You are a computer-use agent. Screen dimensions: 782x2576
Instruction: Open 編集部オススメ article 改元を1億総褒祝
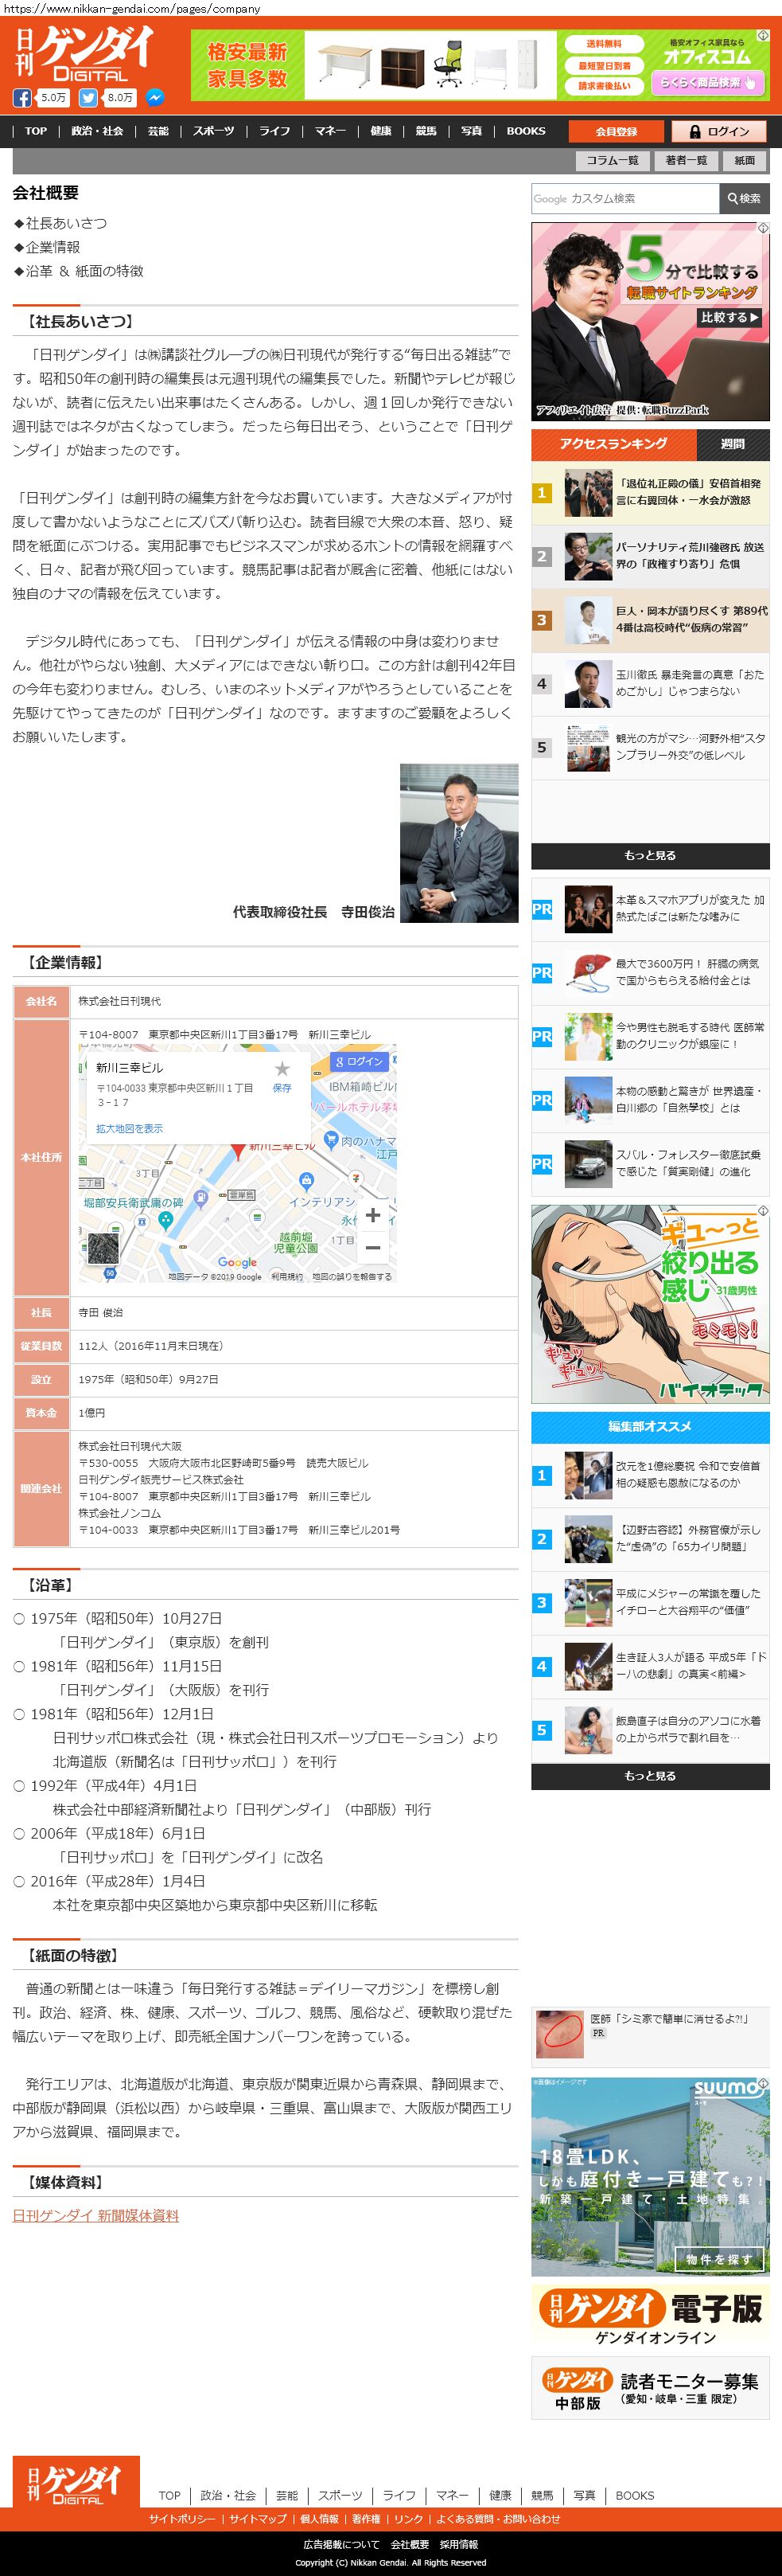[x=650, y=1475]
